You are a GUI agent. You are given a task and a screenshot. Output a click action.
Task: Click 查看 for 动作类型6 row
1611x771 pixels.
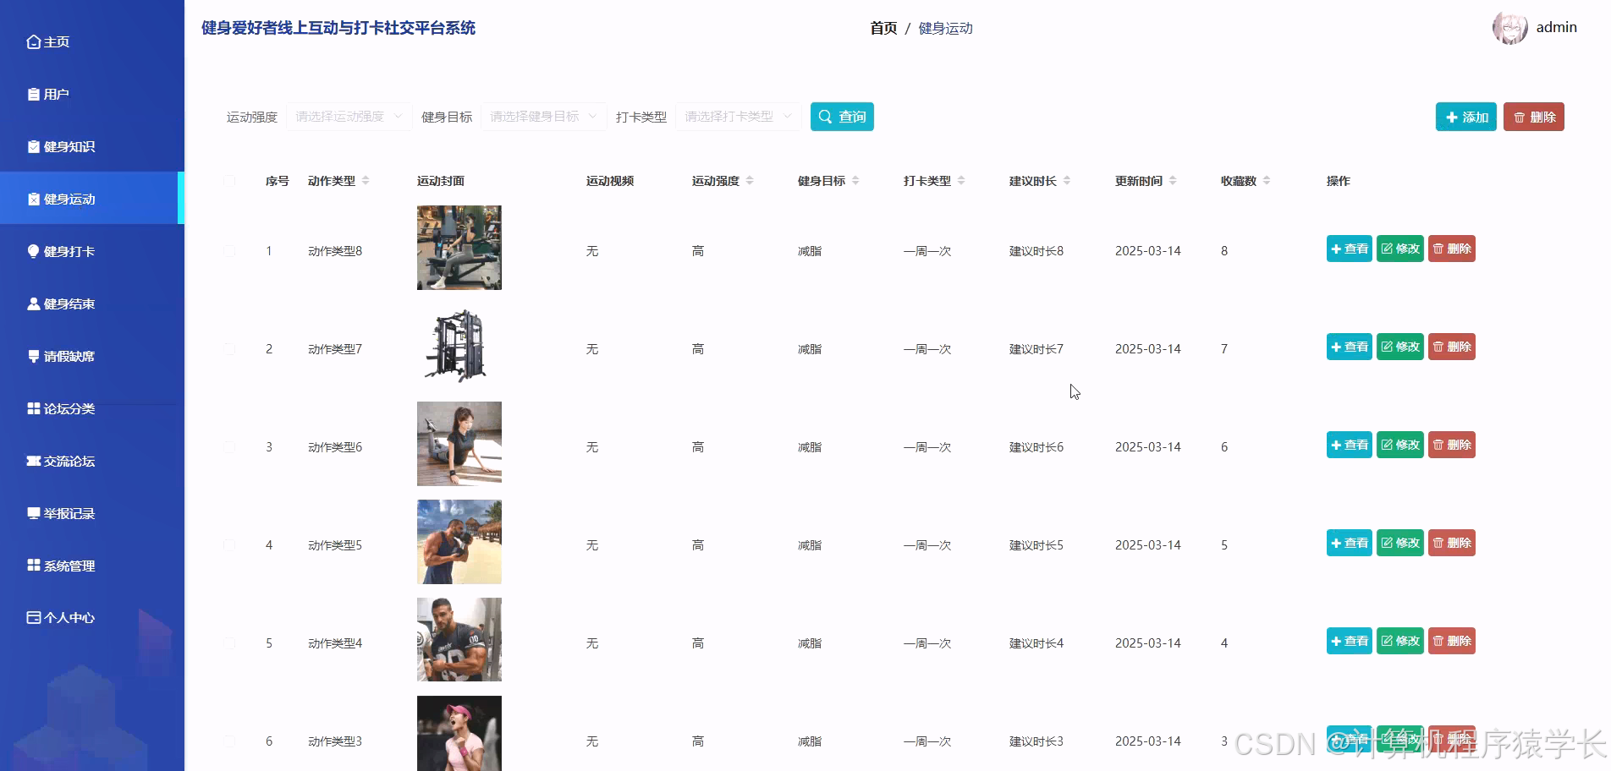tap(1350, 445)
